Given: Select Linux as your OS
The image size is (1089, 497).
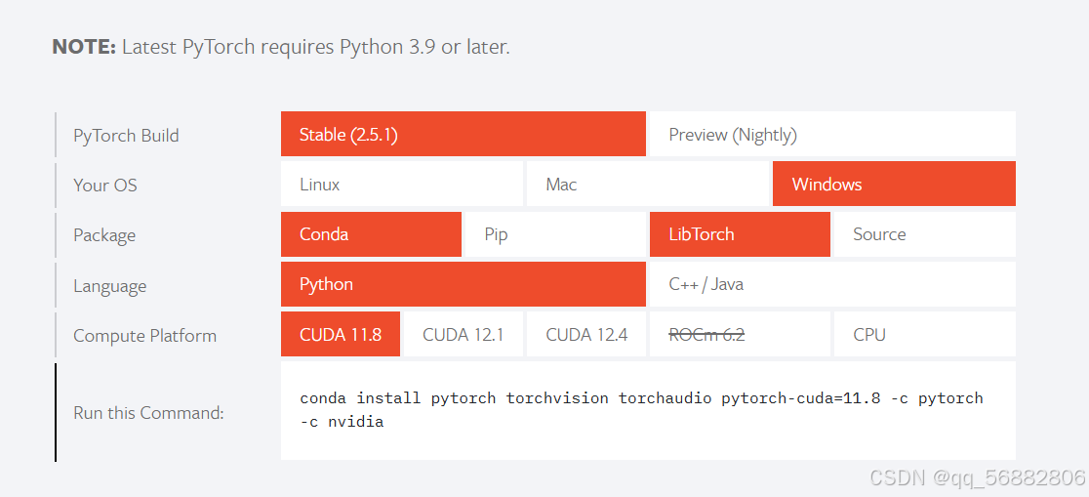Looking at the screenshot, I should (401, 185).
